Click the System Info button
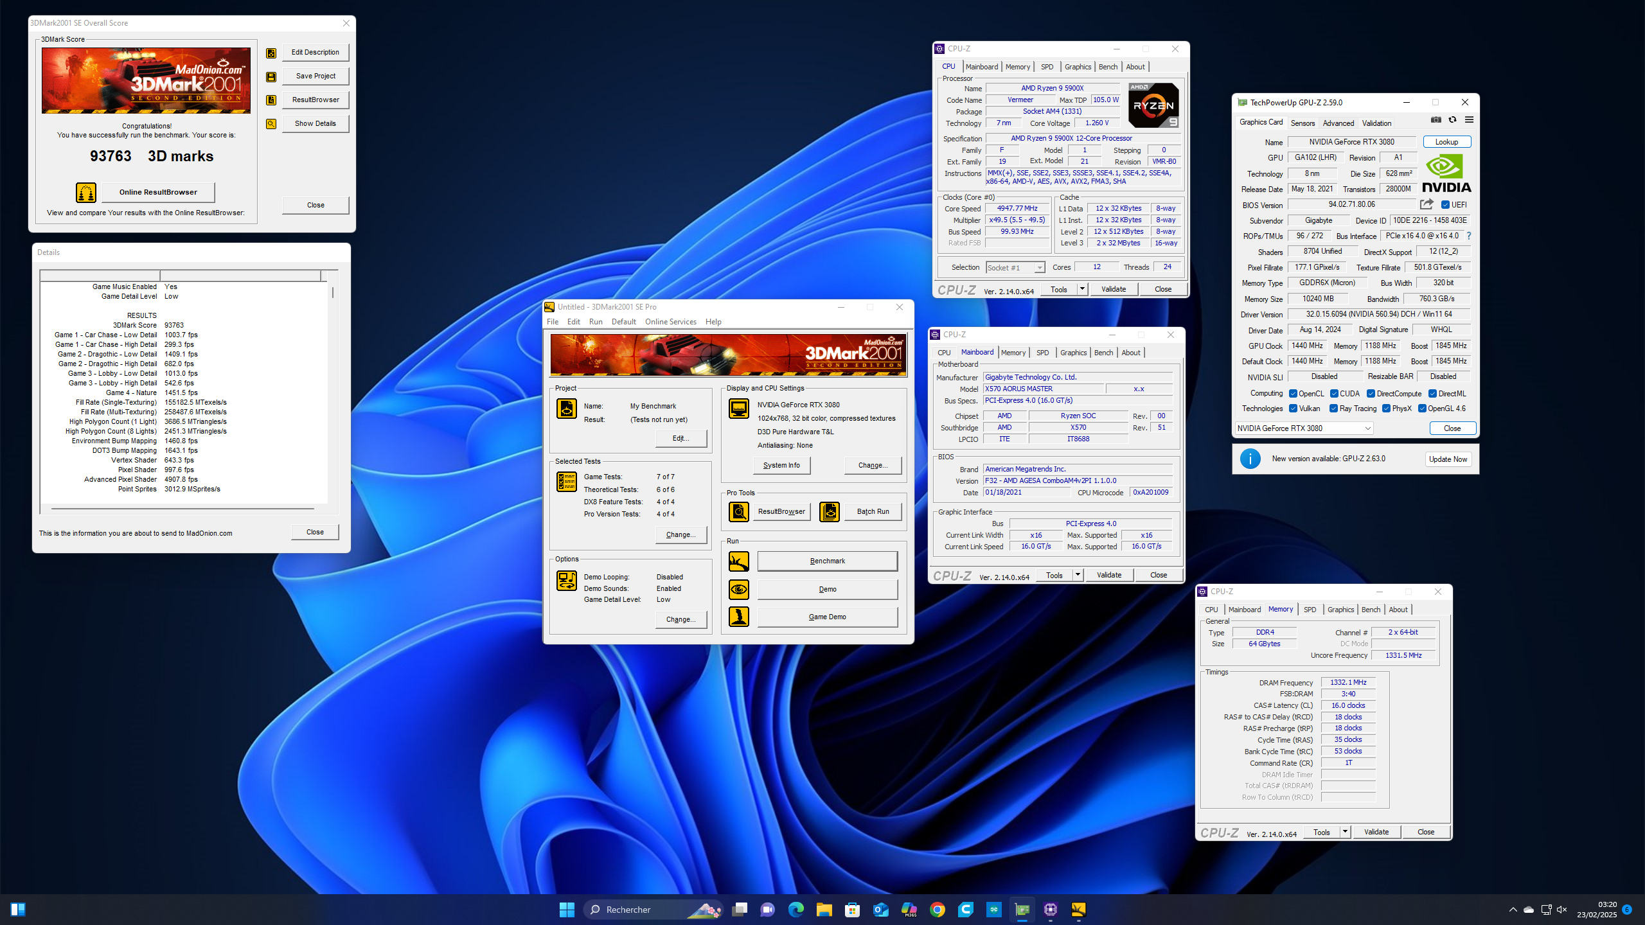 click(781, 465)
